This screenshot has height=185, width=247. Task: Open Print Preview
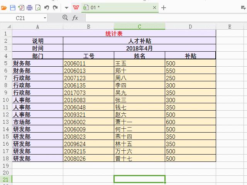click(x=38, y=8)
